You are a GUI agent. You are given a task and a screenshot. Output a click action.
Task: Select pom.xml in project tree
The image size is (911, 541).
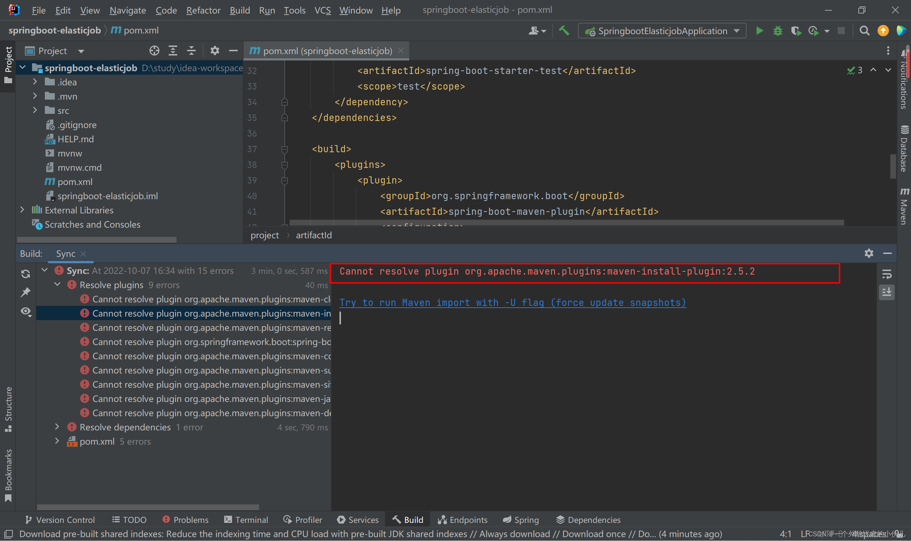coord(75,181)
